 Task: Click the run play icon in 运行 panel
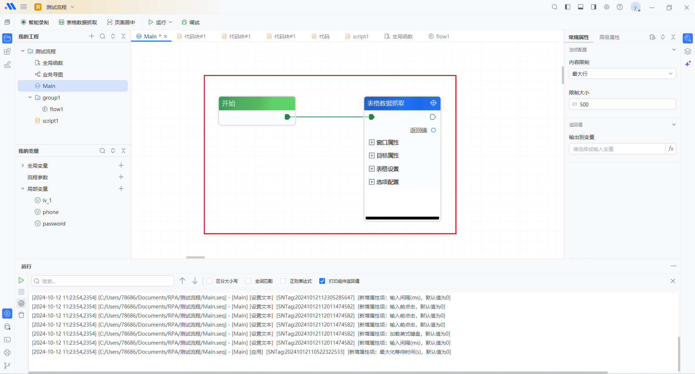(21, 280)
